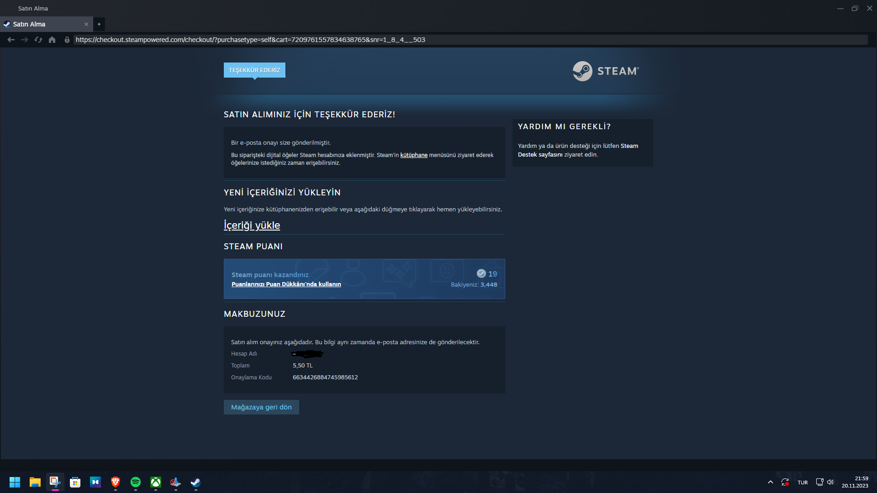This screenshot has height=493, width=877.
Task: Click Mağazaya geri dön button
Action: [x=261, y=407]
